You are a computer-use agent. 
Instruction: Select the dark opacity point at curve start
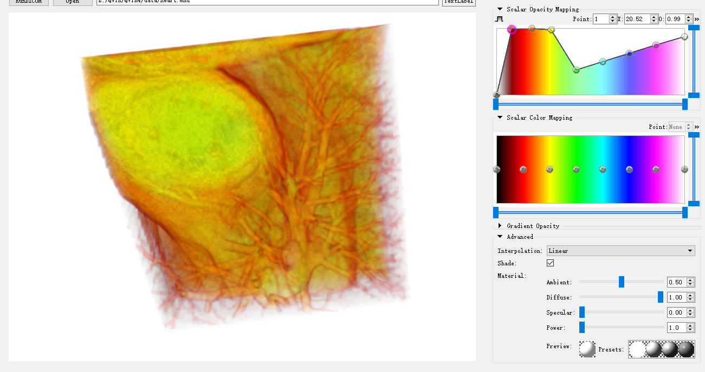[x=496, y=95]
